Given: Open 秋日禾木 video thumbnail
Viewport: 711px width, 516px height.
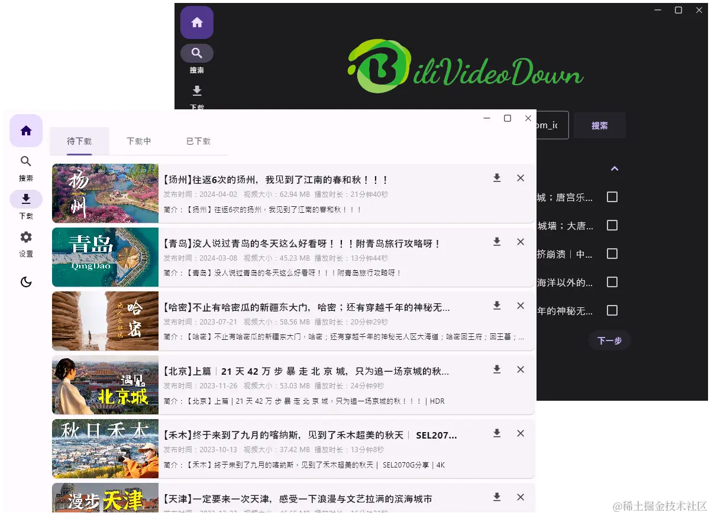Looking at the screenshot, I should tap(105, 449).
